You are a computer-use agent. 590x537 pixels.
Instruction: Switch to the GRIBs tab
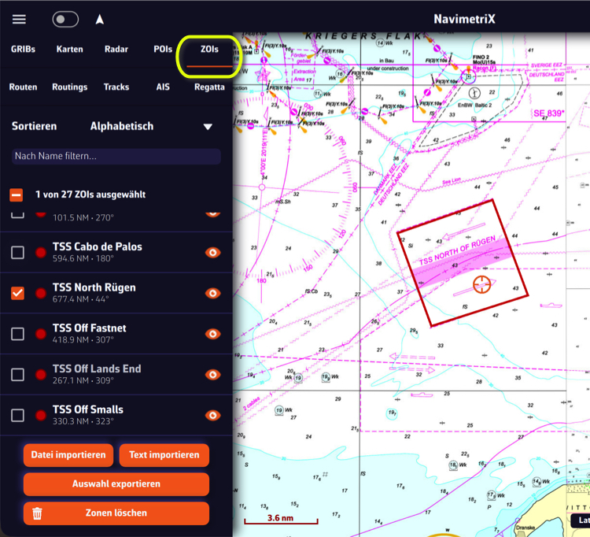[23, 50]
